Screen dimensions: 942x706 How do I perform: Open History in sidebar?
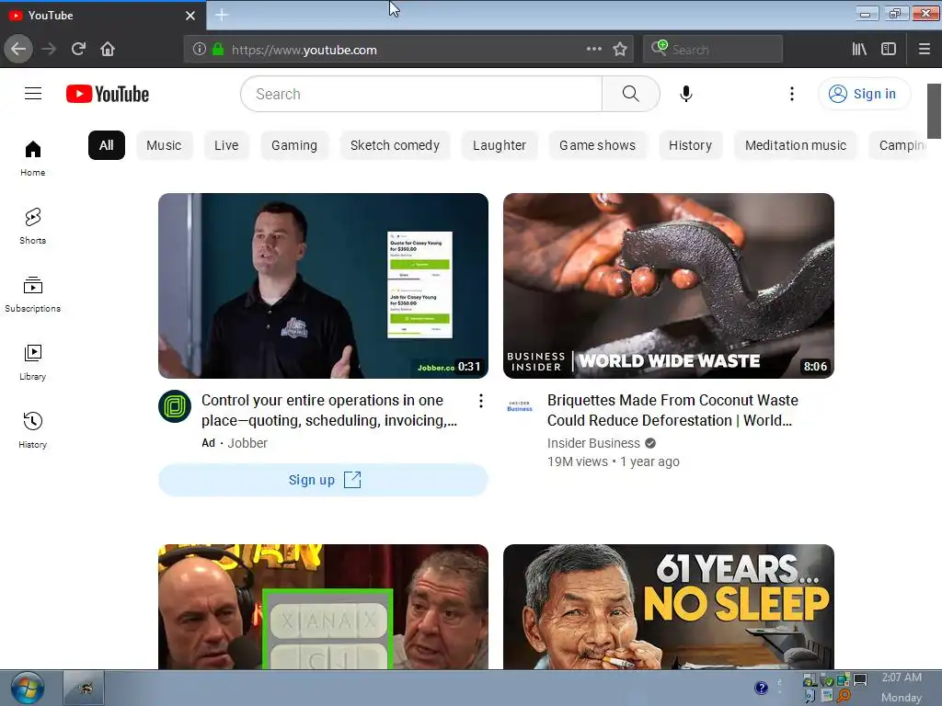tap(33, 430)
